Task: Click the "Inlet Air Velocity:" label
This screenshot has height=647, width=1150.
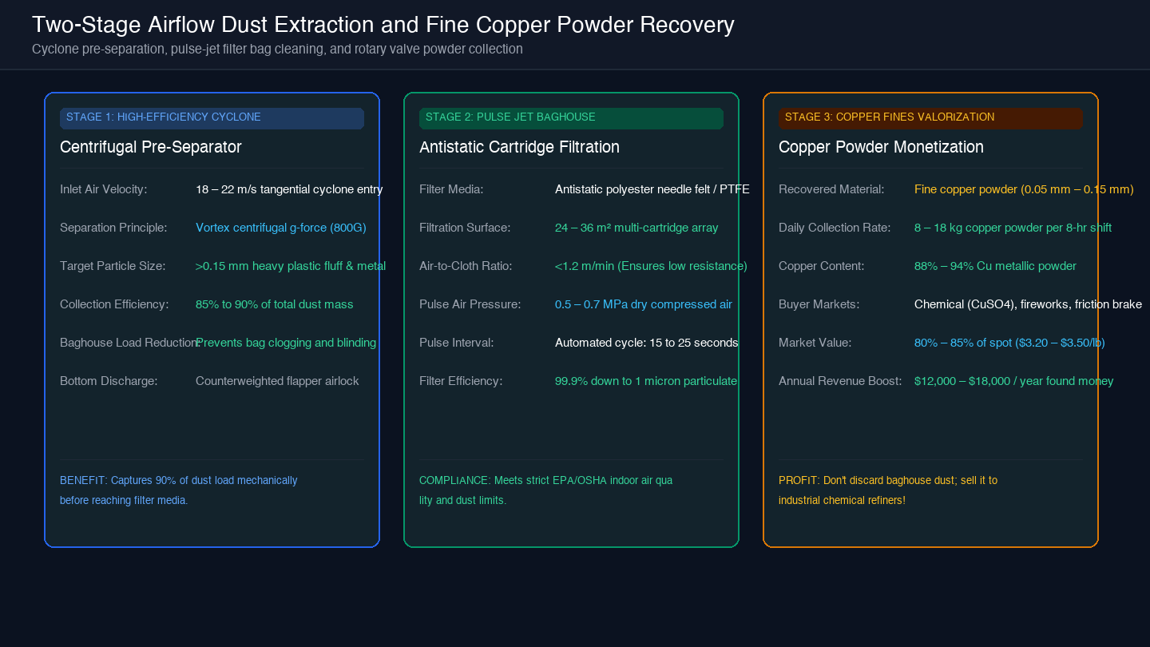Action: [104, 189]
